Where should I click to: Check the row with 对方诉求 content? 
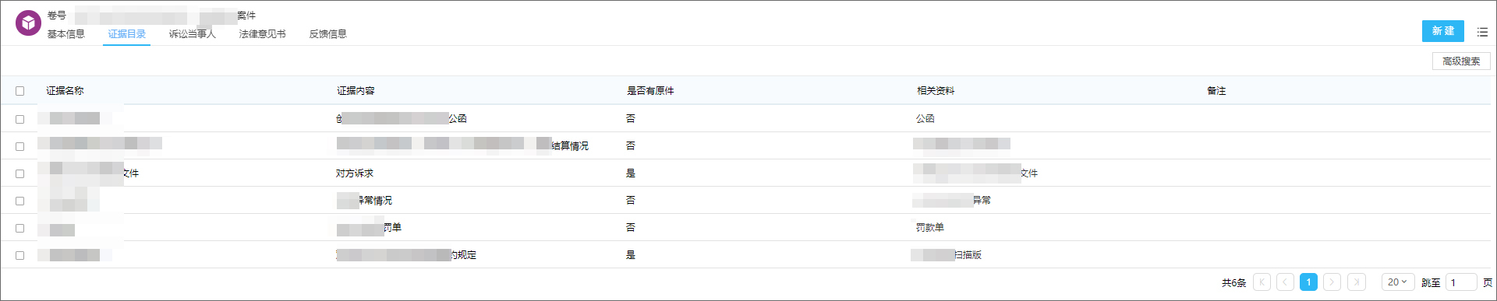tap(20, 173)
